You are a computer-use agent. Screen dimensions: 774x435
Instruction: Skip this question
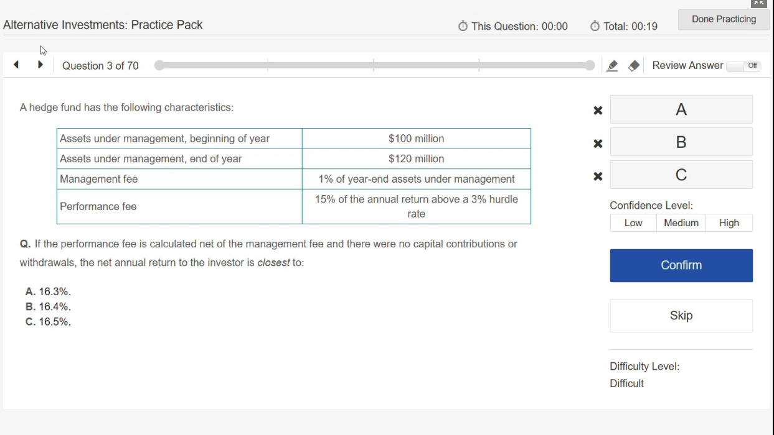coord(681,316)
